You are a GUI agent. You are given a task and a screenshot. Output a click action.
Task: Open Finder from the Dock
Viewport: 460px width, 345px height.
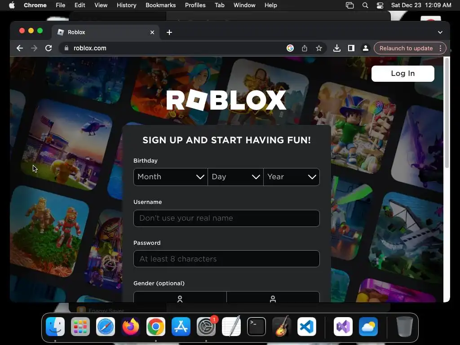(x=55, y=327)
